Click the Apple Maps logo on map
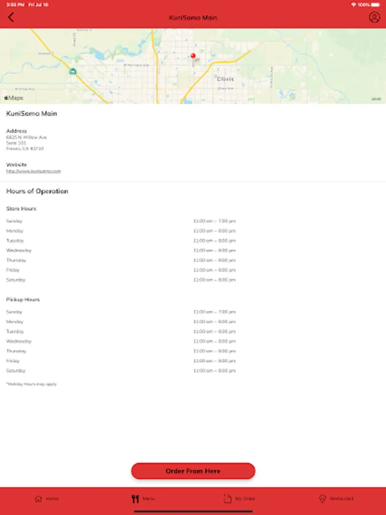386x515 pixels. 14,98
